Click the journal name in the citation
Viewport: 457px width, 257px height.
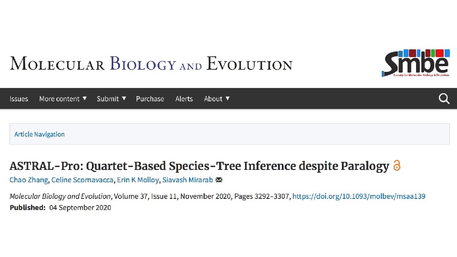tap(60, 196)
